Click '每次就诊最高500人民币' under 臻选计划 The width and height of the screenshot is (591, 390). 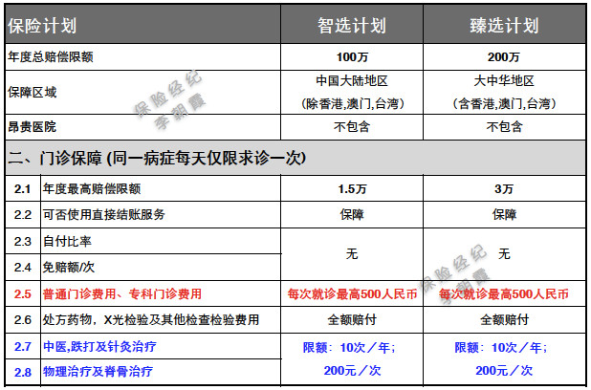click(x=504, y=293)
